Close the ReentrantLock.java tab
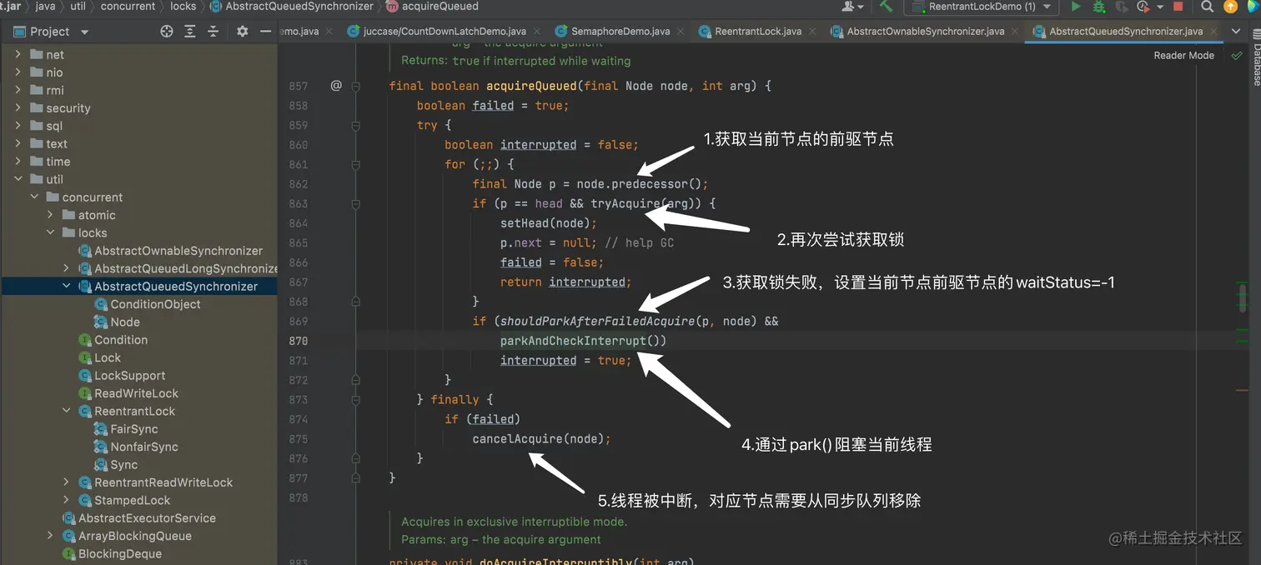This screenshot has height=565, width=1261. (x=811, y=32)
